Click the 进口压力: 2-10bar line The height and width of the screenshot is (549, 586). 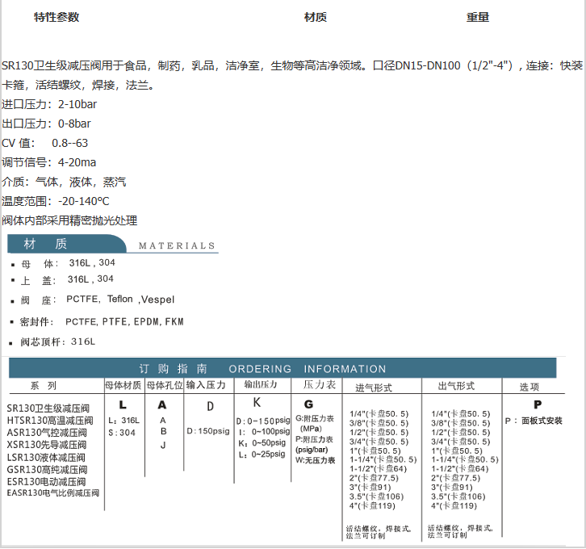tap(49, 104)
